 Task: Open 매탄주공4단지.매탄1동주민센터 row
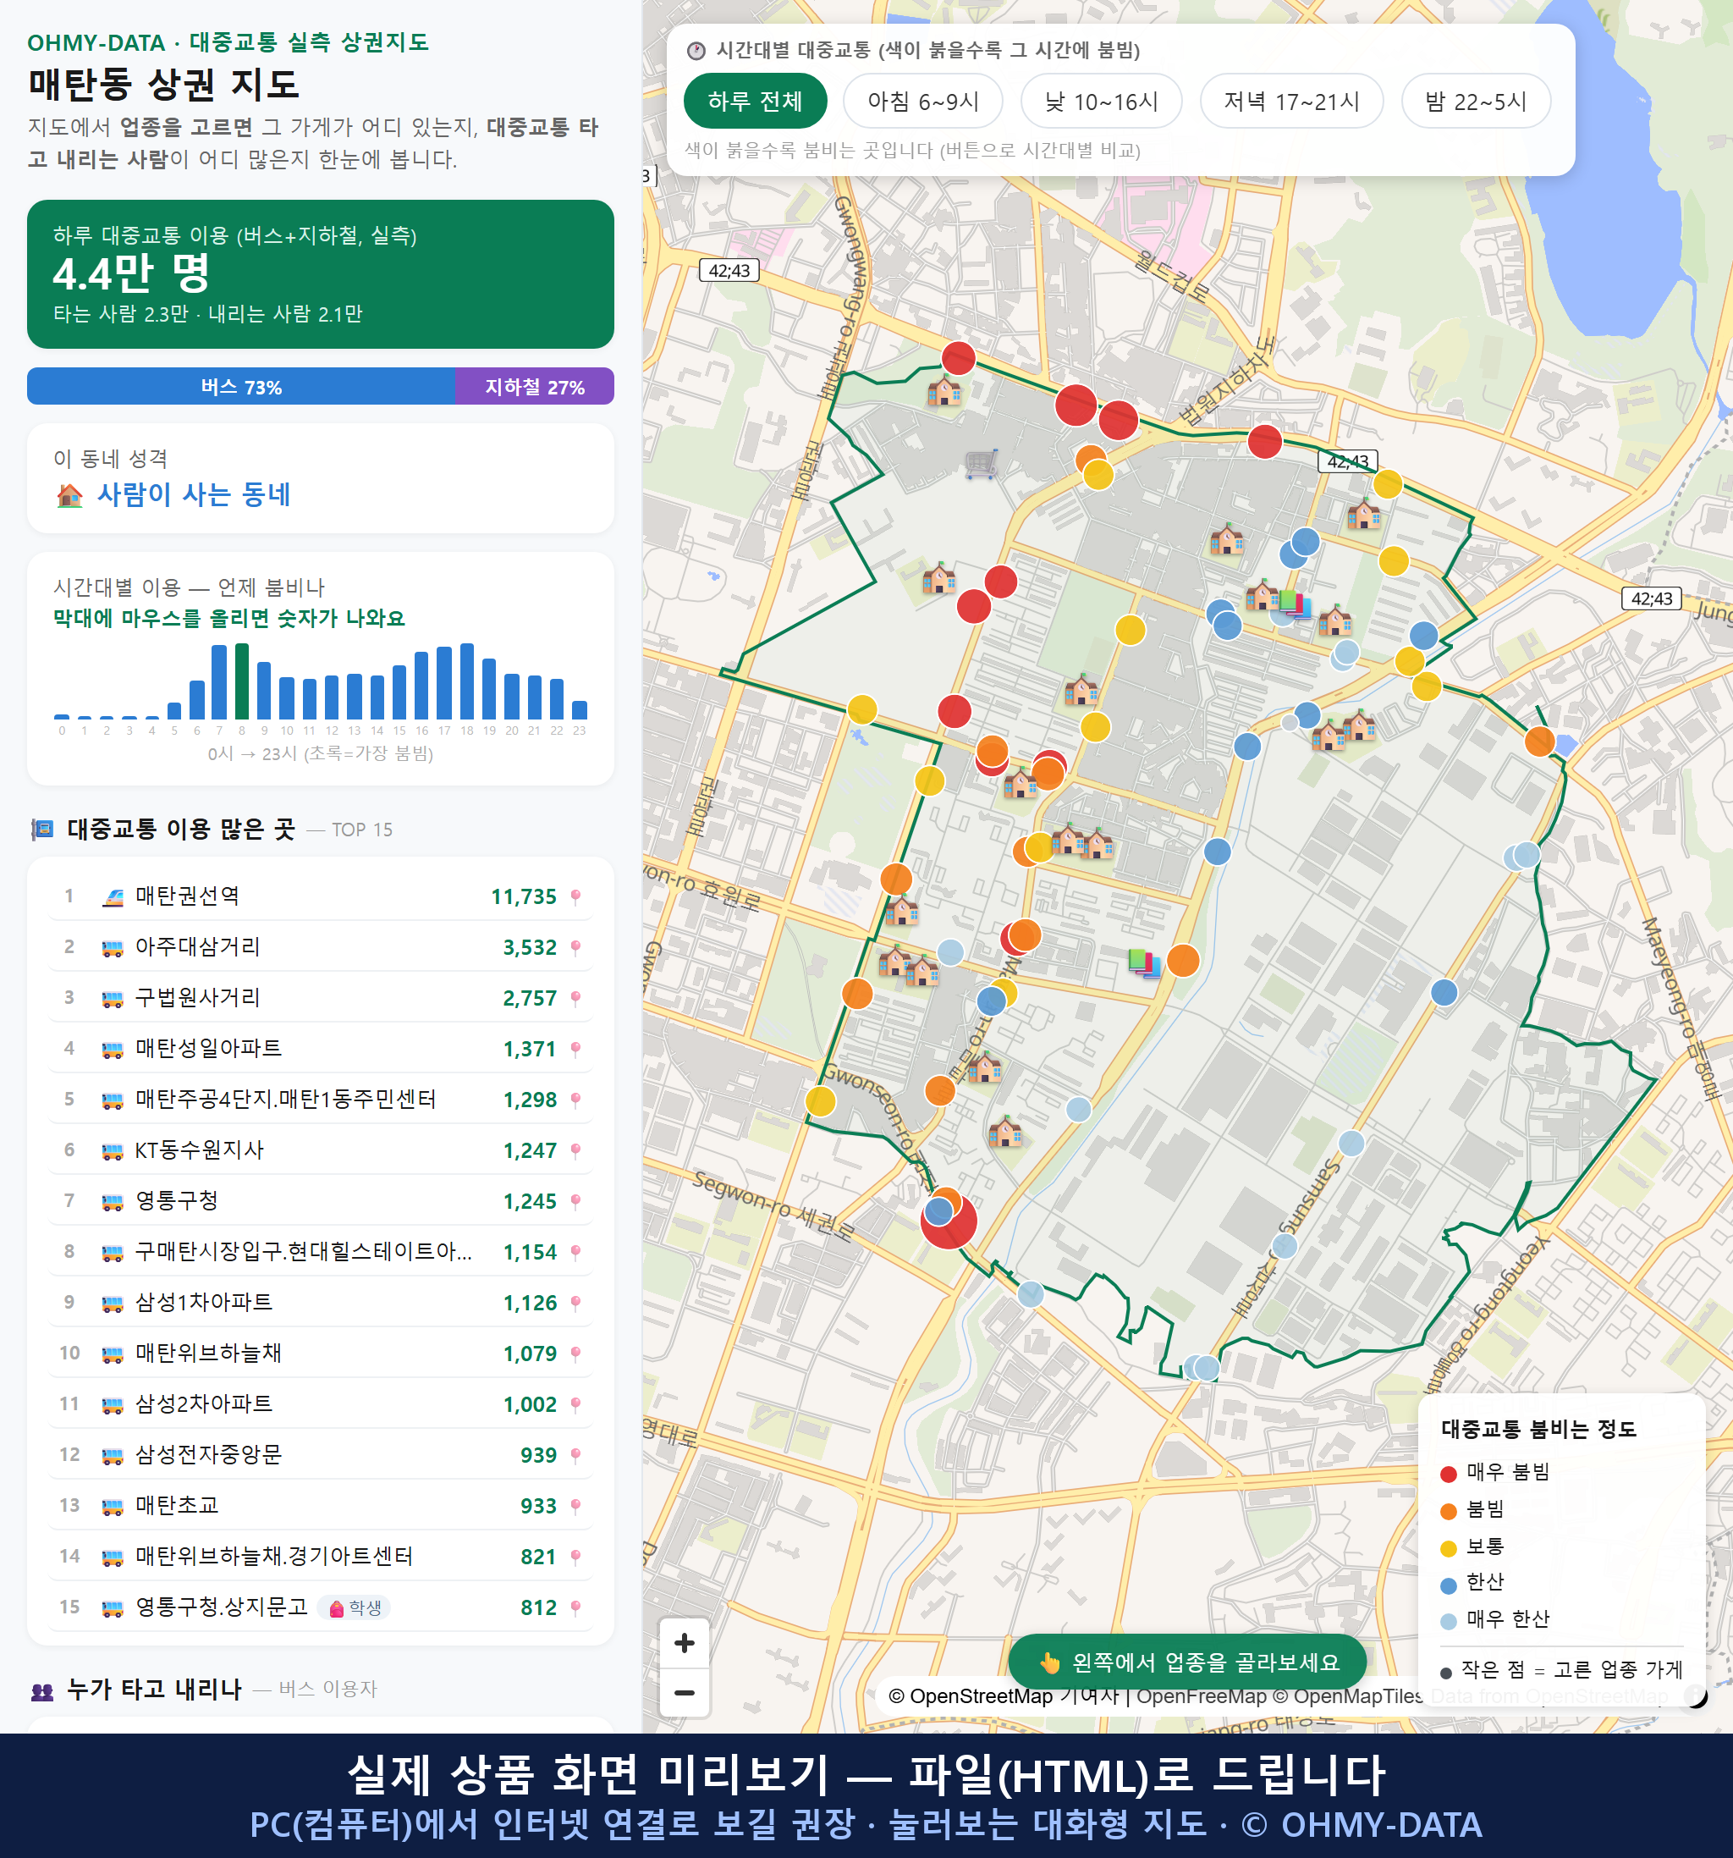tap(321, 1099)
